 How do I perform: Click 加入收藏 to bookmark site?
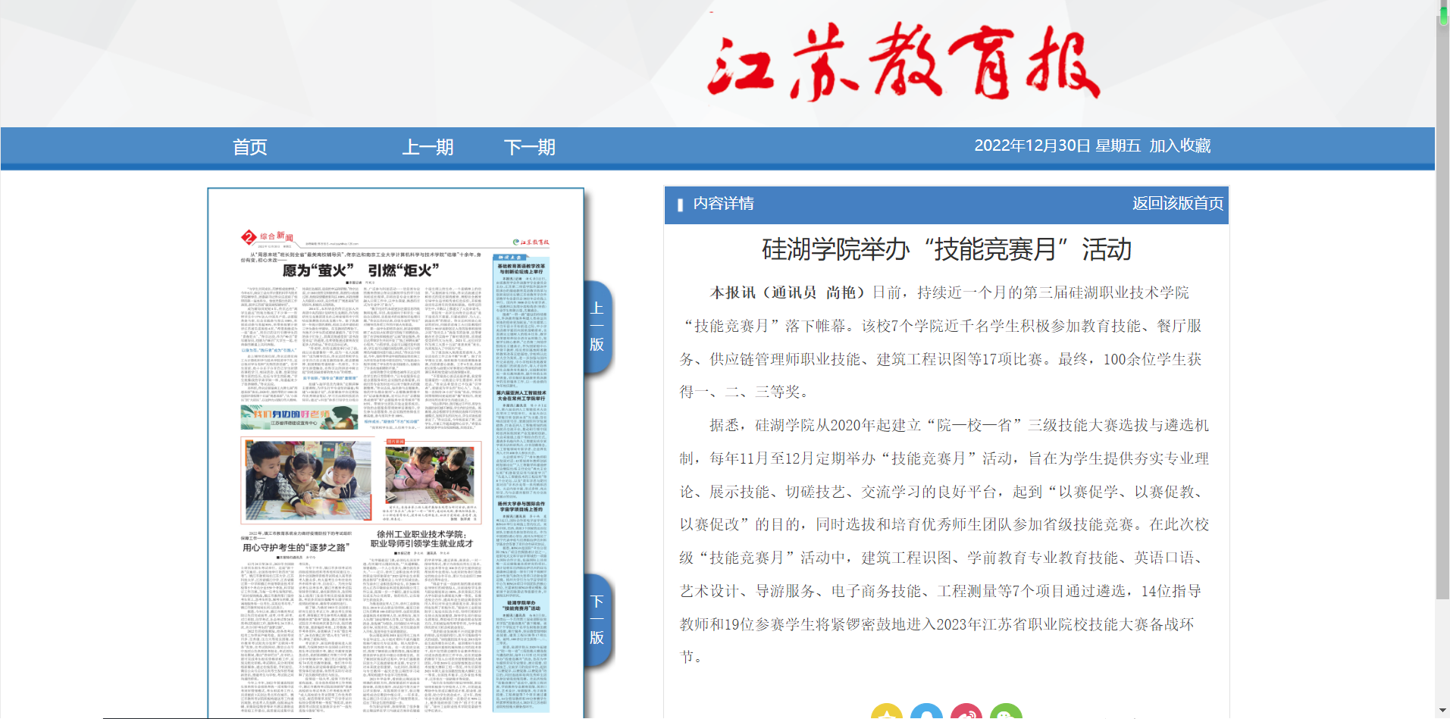pos(1179,145)
